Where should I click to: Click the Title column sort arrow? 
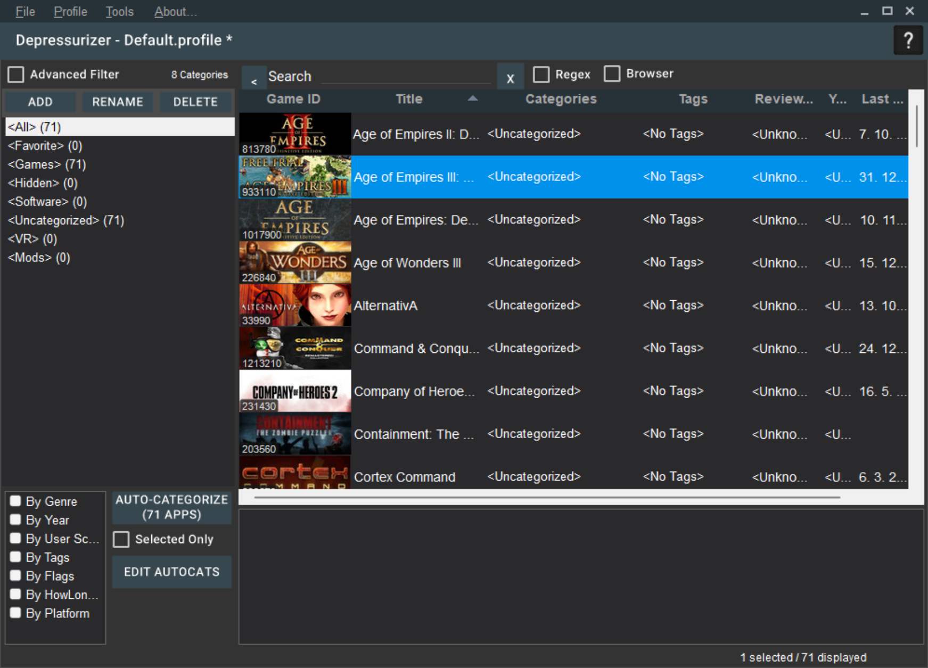[472, 98]
